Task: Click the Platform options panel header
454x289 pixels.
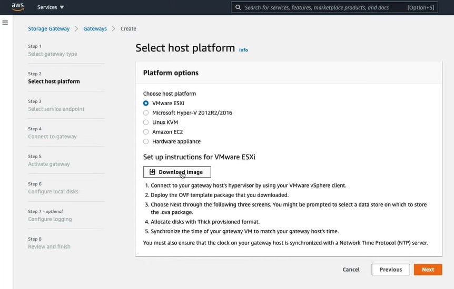Action: click(289, 73)
